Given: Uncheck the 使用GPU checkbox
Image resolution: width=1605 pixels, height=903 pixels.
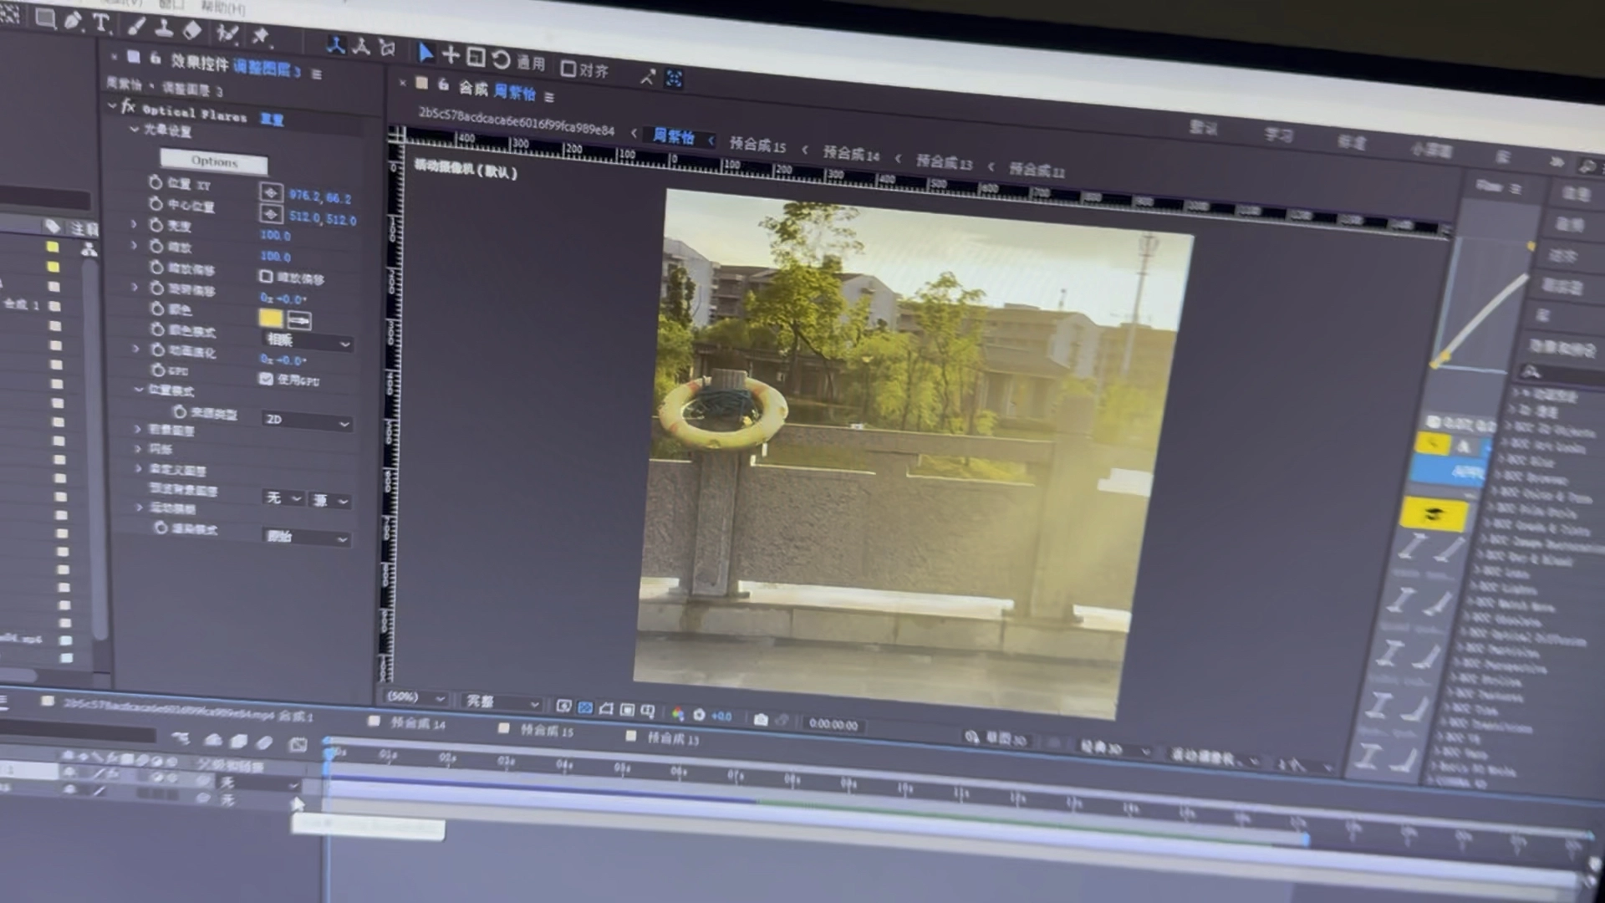Looking at the screenshot, I should pyautogui.click(x=266, y=379).
